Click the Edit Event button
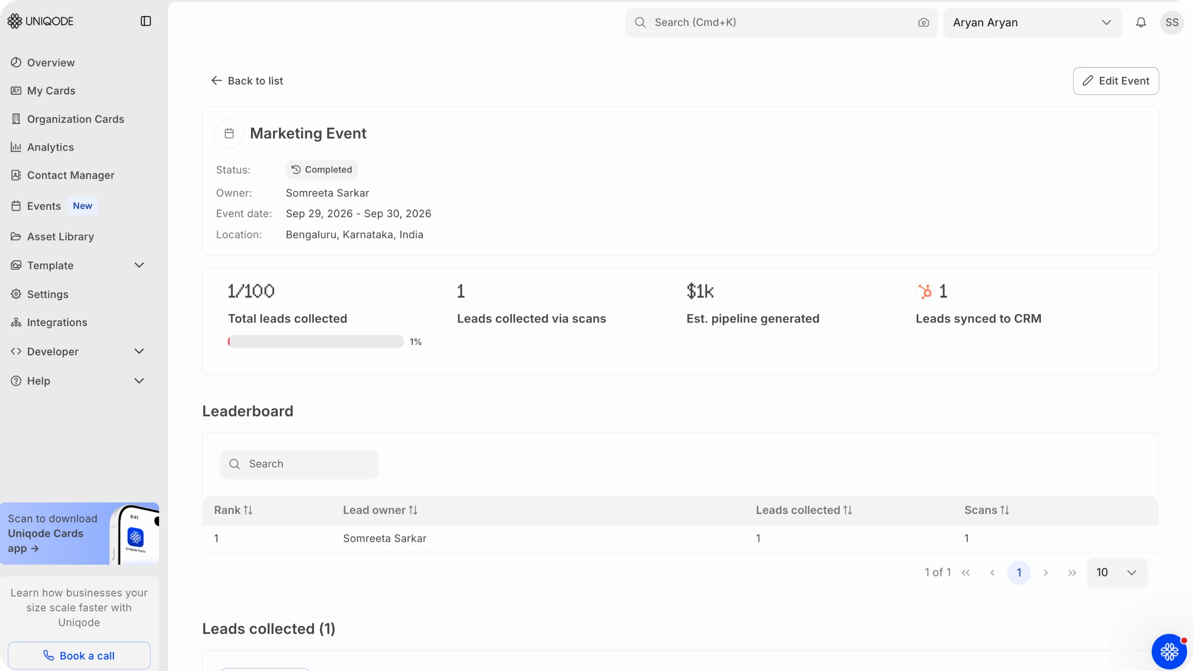This screenshot has height=671, width=1193. tap(1116, 81)
